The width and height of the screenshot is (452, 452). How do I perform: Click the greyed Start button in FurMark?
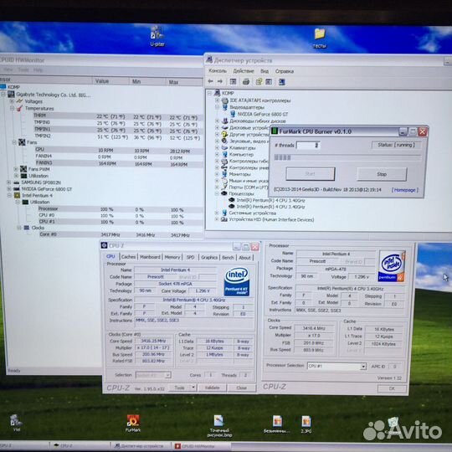point(311,174)
